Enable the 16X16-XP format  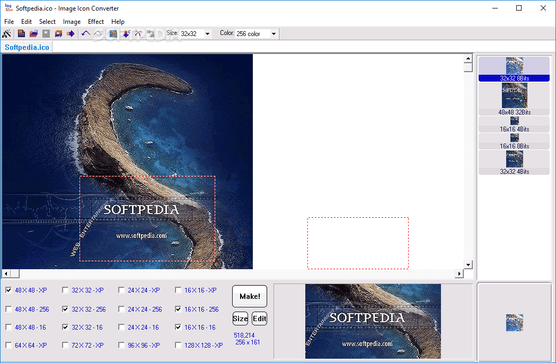179,290
